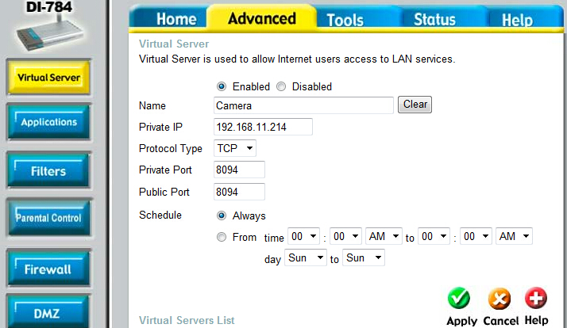Choose the From time schedule option

tap(222, 237)
